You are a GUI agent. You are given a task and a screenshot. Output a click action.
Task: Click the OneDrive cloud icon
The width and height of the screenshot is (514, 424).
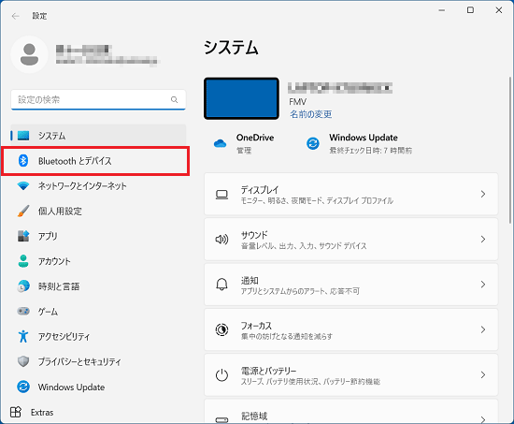(220, 143)
